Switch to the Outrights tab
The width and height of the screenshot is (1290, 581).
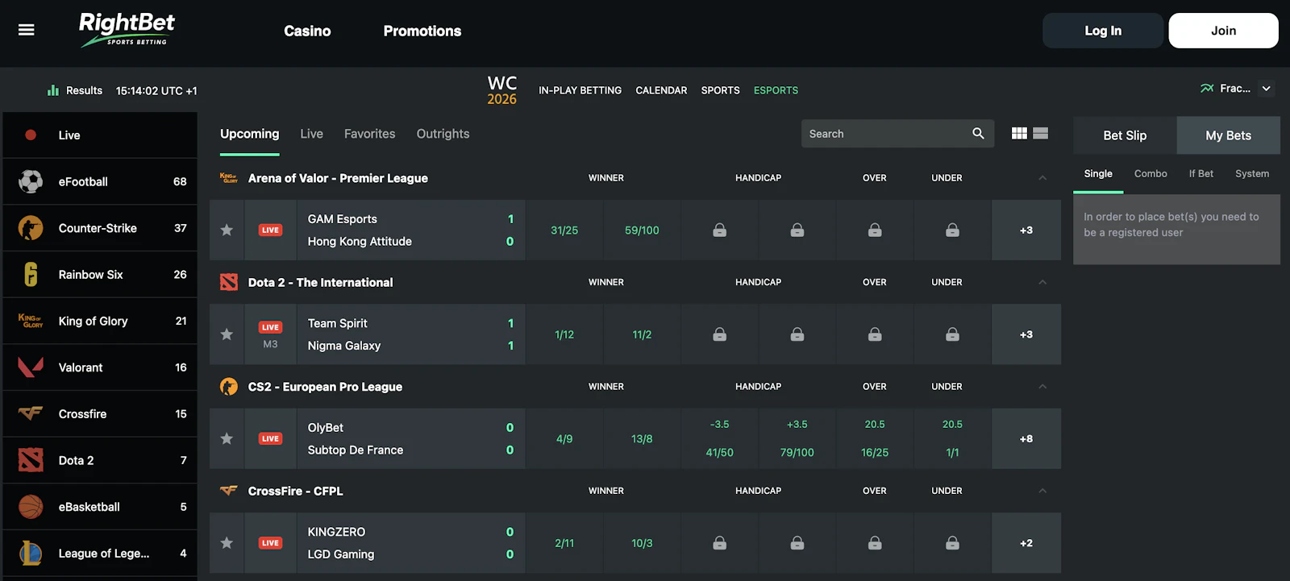coord(443,134)
